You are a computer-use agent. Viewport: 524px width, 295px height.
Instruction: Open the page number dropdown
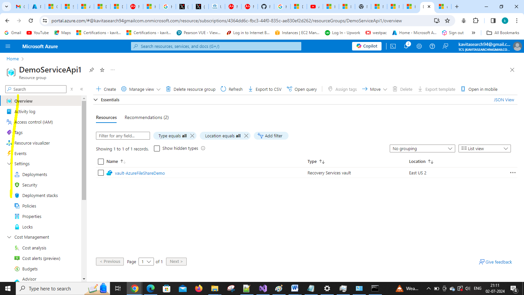[x=146, y=262]
